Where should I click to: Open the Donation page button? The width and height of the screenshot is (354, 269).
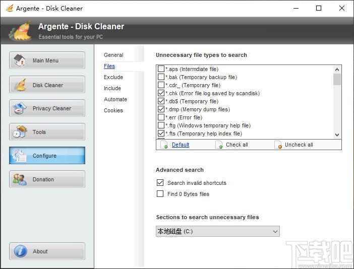click(x=47, y=179)
